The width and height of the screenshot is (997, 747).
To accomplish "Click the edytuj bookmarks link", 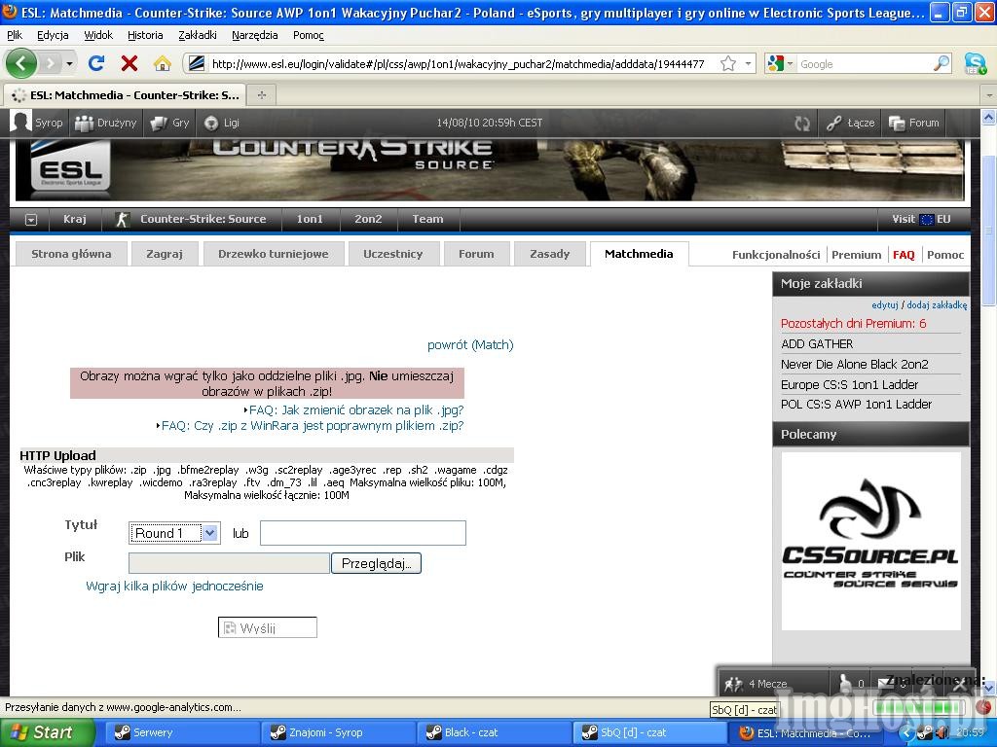I will pos(885,304).
